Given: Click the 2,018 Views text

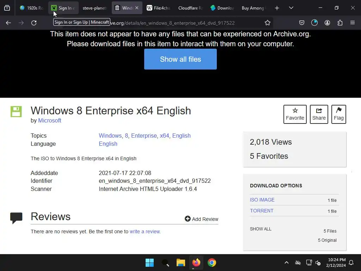Looking at the screenshot, I should tap(271, 142).
